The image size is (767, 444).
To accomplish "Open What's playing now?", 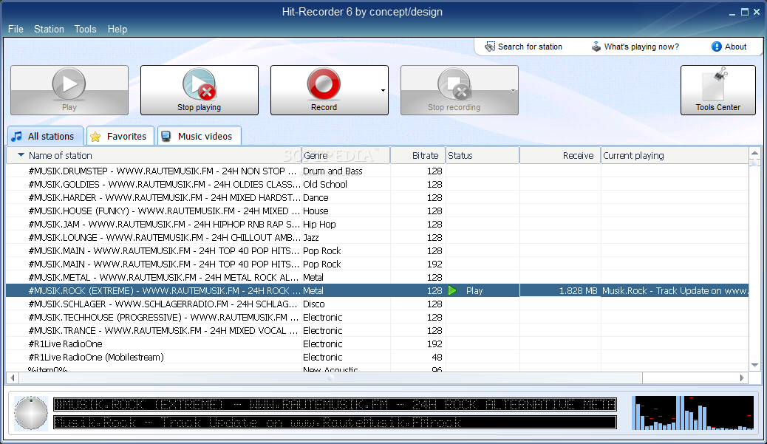I will [635, 47].
